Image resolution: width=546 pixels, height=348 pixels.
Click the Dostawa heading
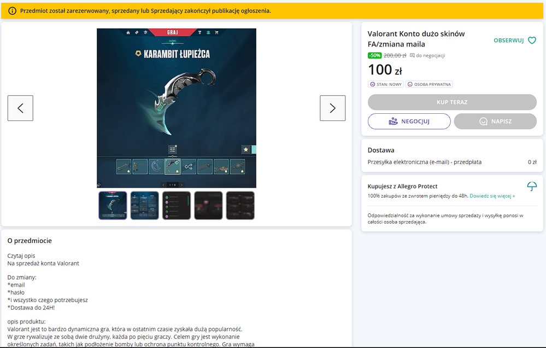click(x=381, y=150)
